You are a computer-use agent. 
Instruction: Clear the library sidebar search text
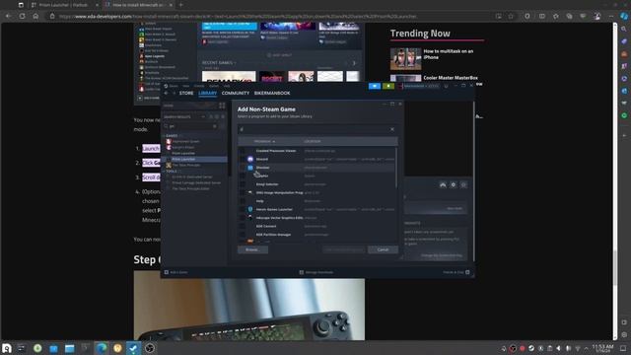coord(215,126)
